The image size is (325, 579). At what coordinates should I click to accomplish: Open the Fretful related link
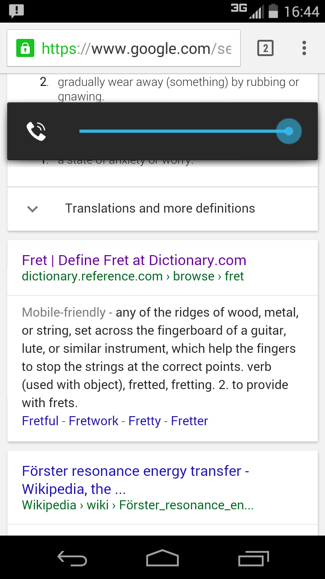[x=40, y=421]
